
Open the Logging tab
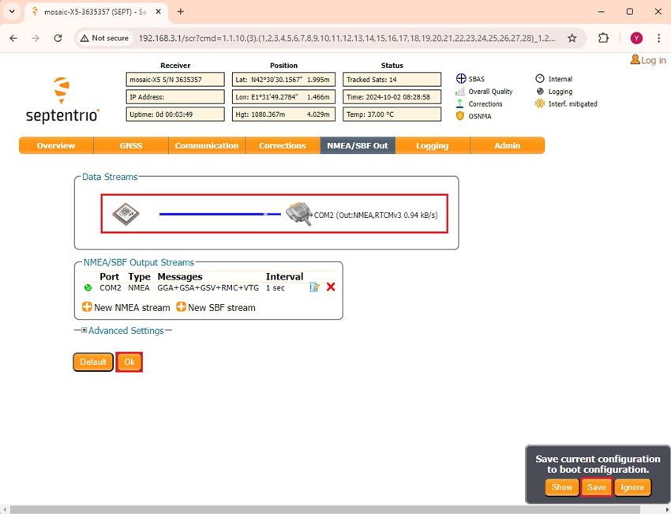coord(432,145)
